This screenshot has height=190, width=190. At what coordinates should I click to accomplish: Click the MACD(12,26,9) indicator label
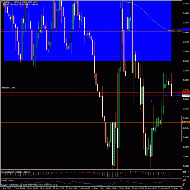[16, 172]
